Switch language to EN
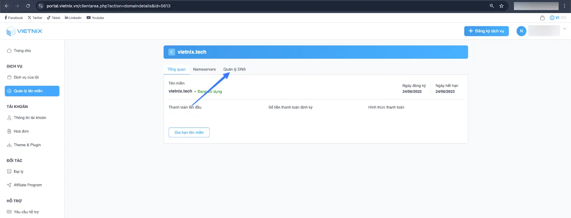 [564, 18]
